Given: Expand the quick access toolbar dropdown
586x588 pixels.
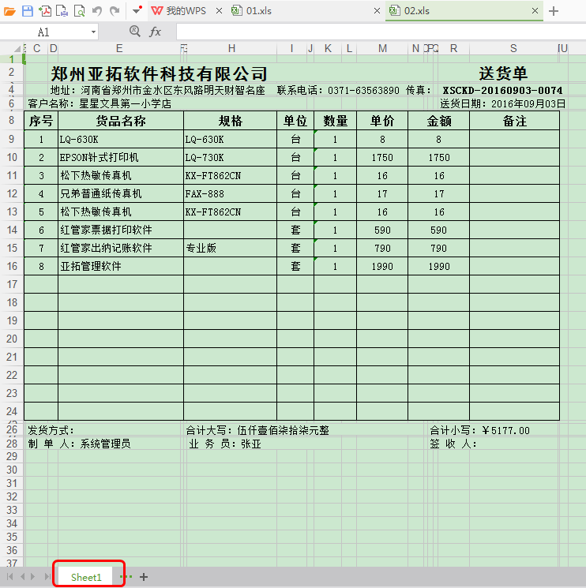Looking at the screenshot, I should coord(137,11).
